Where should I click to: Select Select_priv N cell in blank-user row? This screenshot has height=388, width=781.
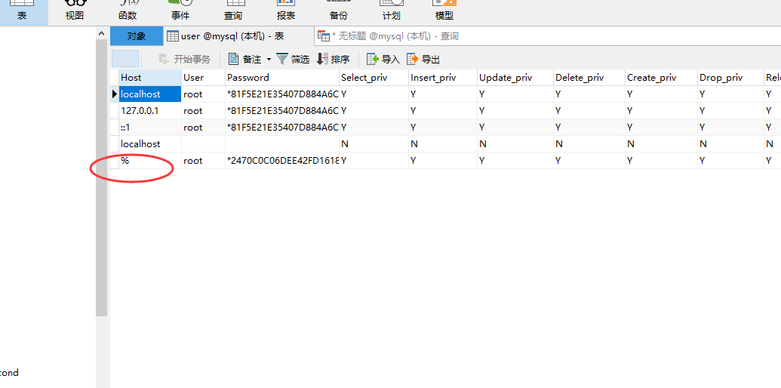[x=374, y=144]
